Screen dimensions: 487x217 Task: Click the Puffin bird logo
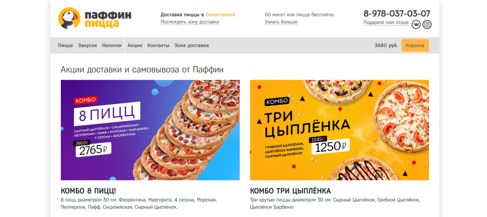69,19
